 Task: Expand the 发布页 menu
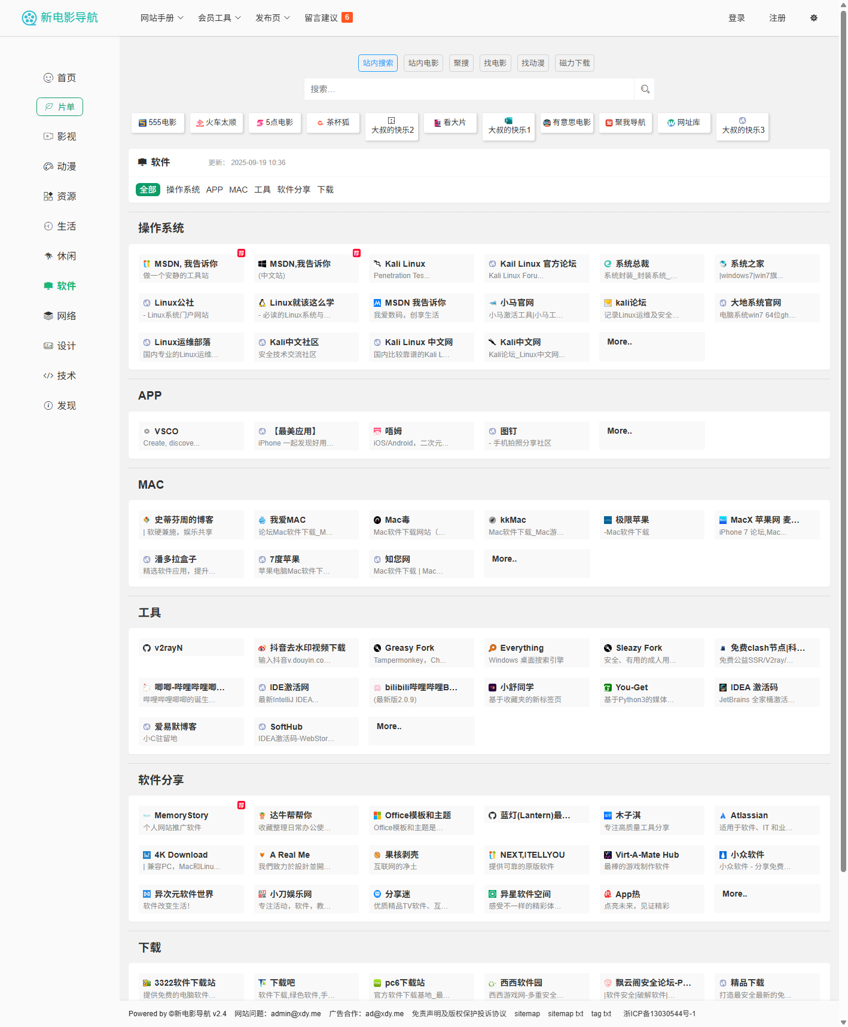coord(272,18)
